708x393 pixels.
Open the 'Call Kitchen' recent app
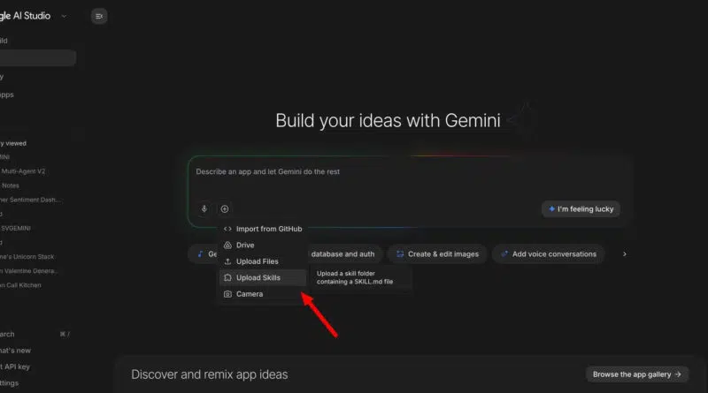(x=20, y=285)
